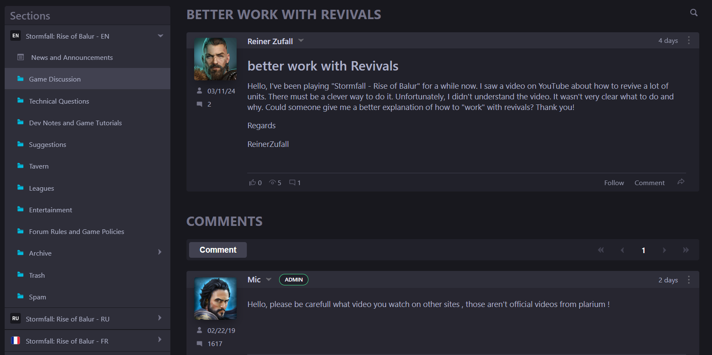Open three-dot menu on Reiner Zufall's post
712x355 pixels.
click(x=689, y=40)
